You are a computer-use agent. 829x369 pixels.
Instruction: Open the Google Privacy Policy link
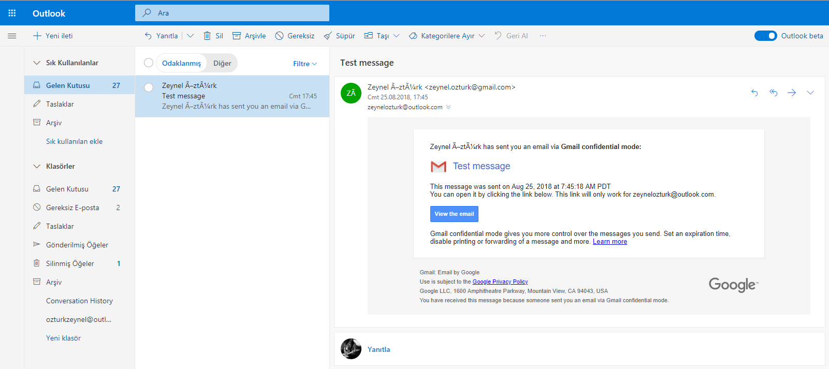coord(500,282)
